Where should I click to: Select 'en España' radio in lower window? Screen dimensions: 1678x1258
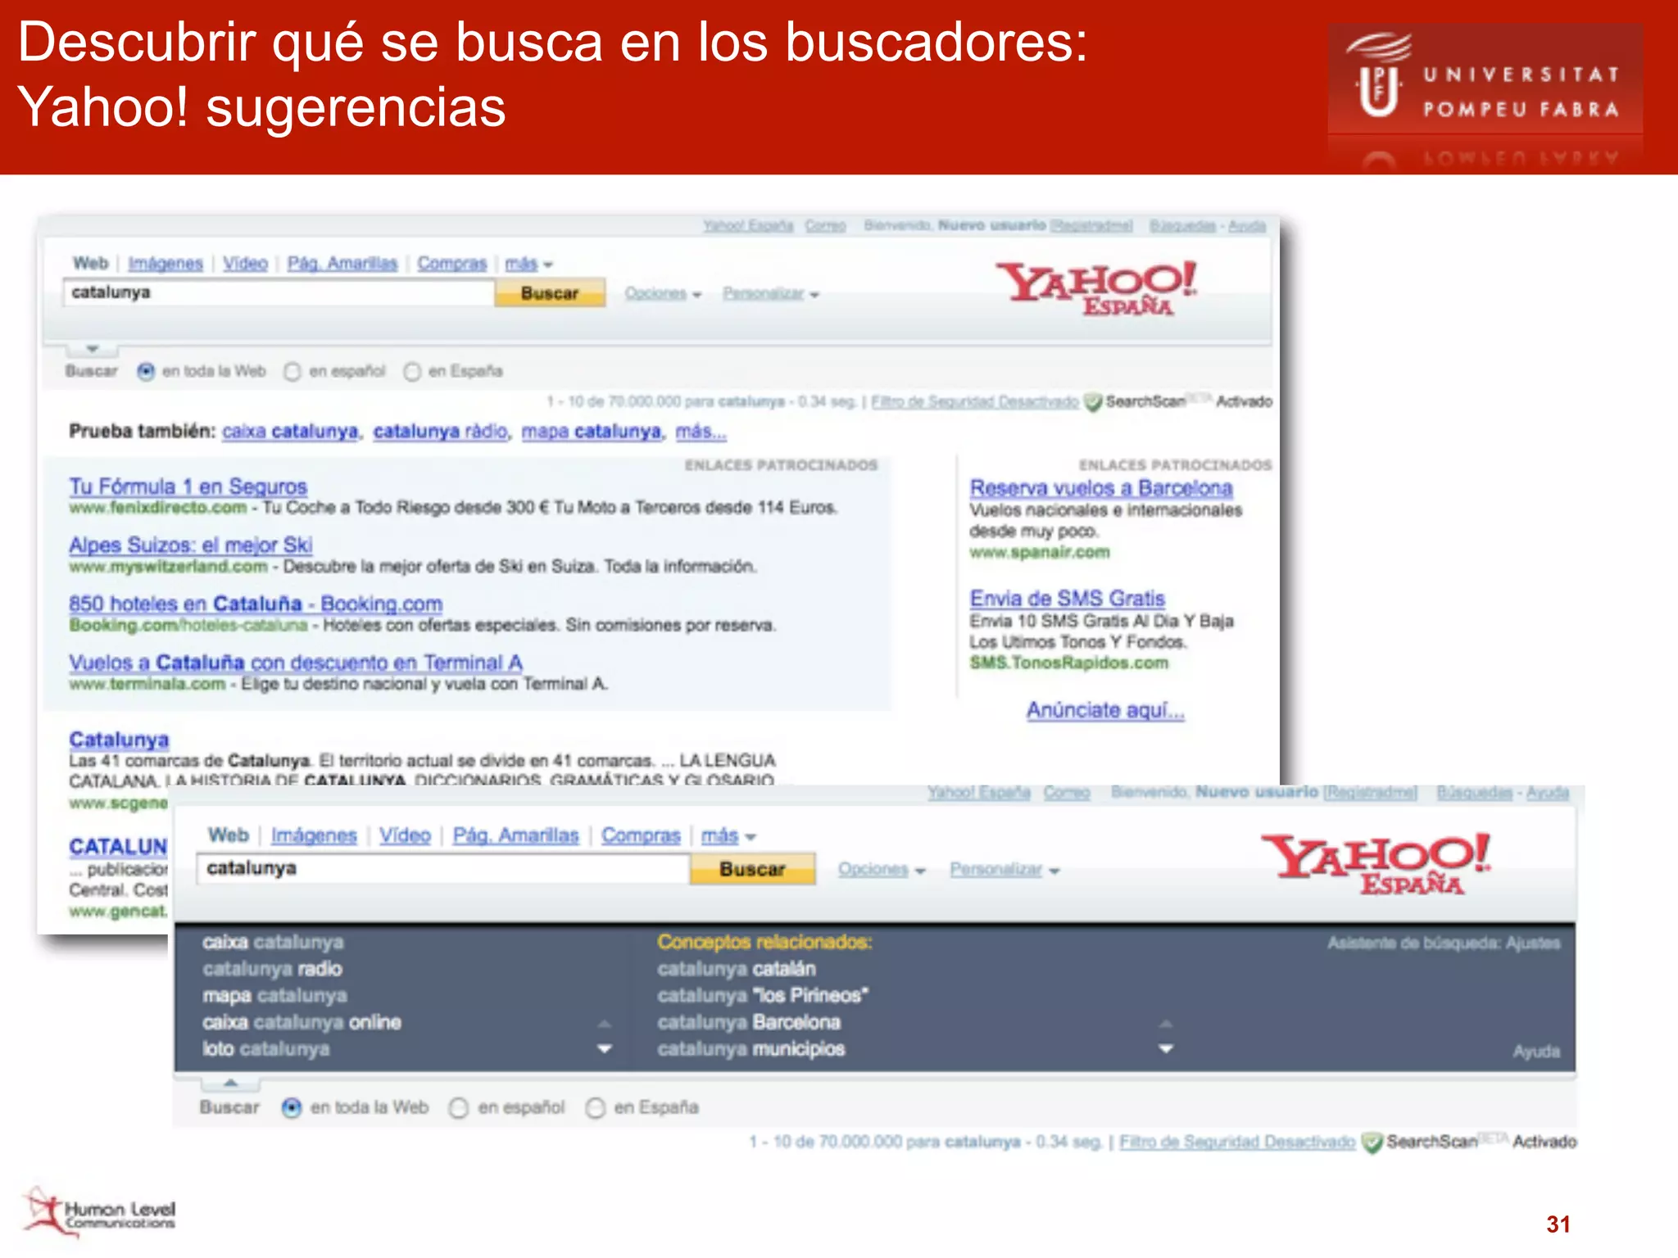pos(596,1108)
